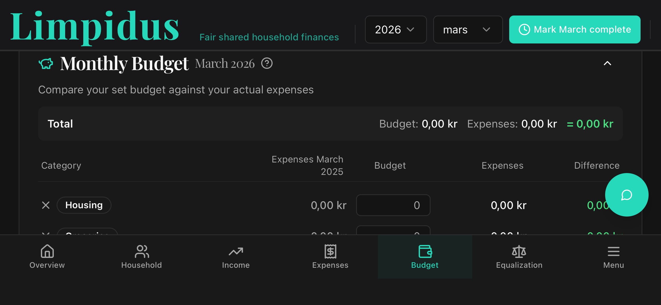661x305 pixels.
Task: Click the Housing budget input field
Action: 393,205
